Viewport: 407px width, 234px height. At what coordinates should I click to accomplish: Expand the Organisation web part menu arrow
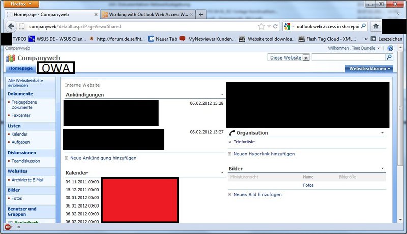(x=383, y=133)
